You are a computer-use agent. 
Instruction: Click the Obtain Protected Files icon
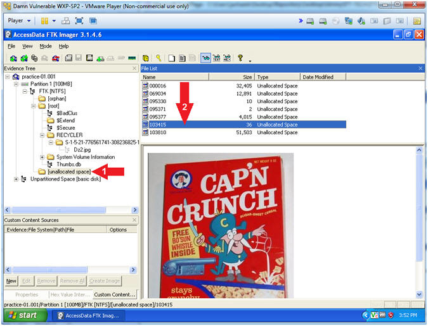146,58
